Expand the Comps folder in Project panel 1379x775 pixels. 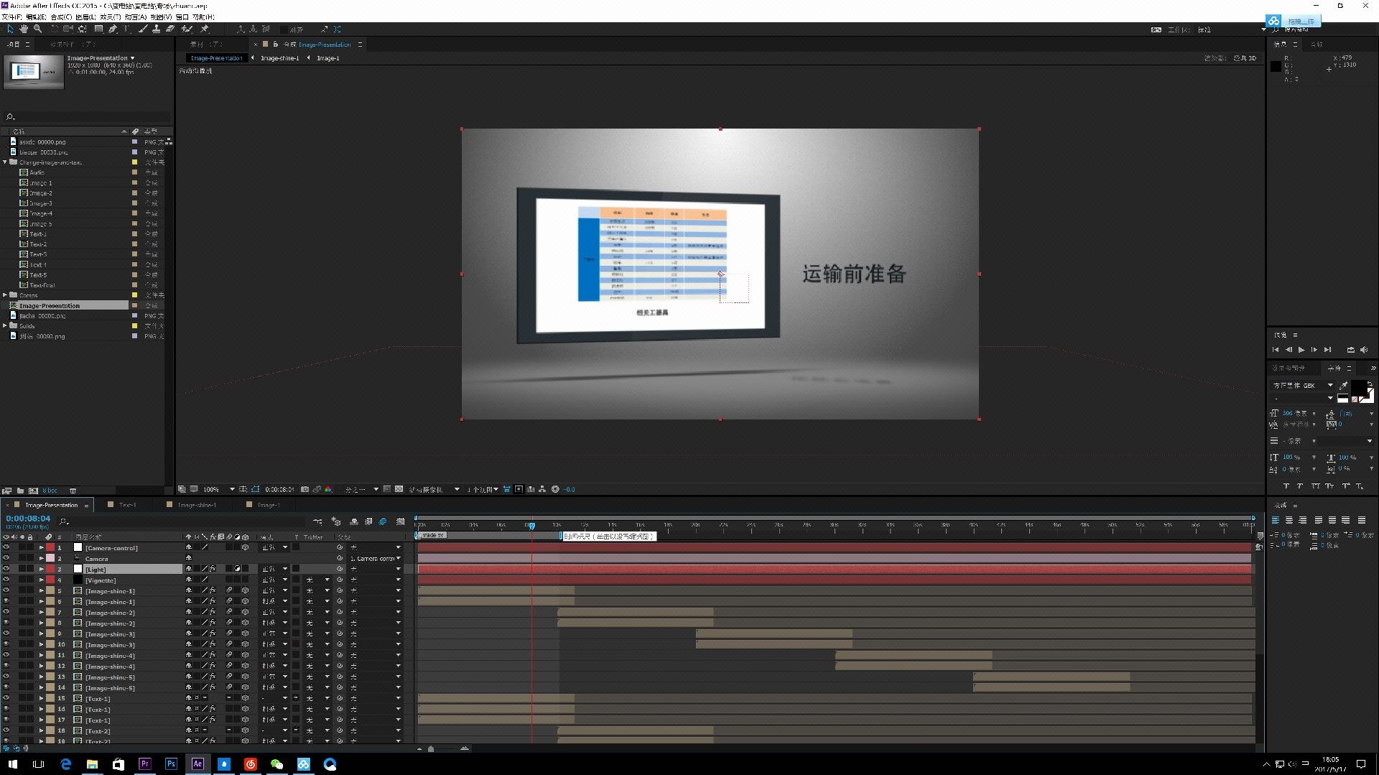(x=5, y=295)
